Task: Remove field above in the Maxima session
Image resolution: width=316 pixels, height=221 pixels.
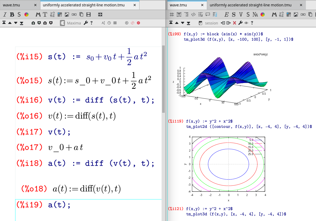Action: point(45,23)
